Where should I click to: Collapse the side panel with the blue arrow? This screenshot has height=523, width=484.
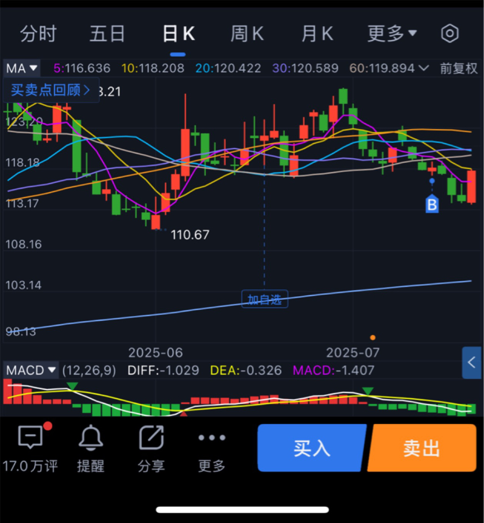click(472, 362)
